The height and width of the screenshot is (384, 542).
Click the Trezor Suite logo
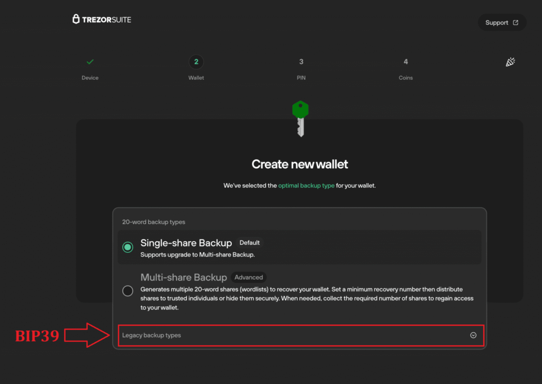click(x=102, y=20)
